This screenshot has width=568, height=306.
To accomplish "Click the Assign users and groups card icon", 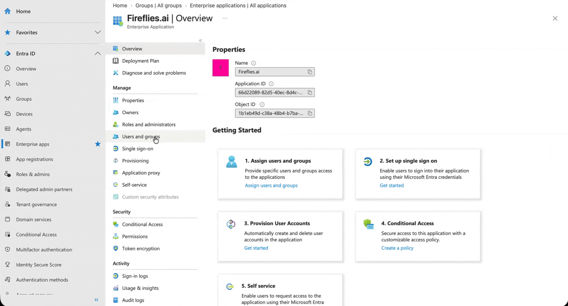I will (231, 162).
